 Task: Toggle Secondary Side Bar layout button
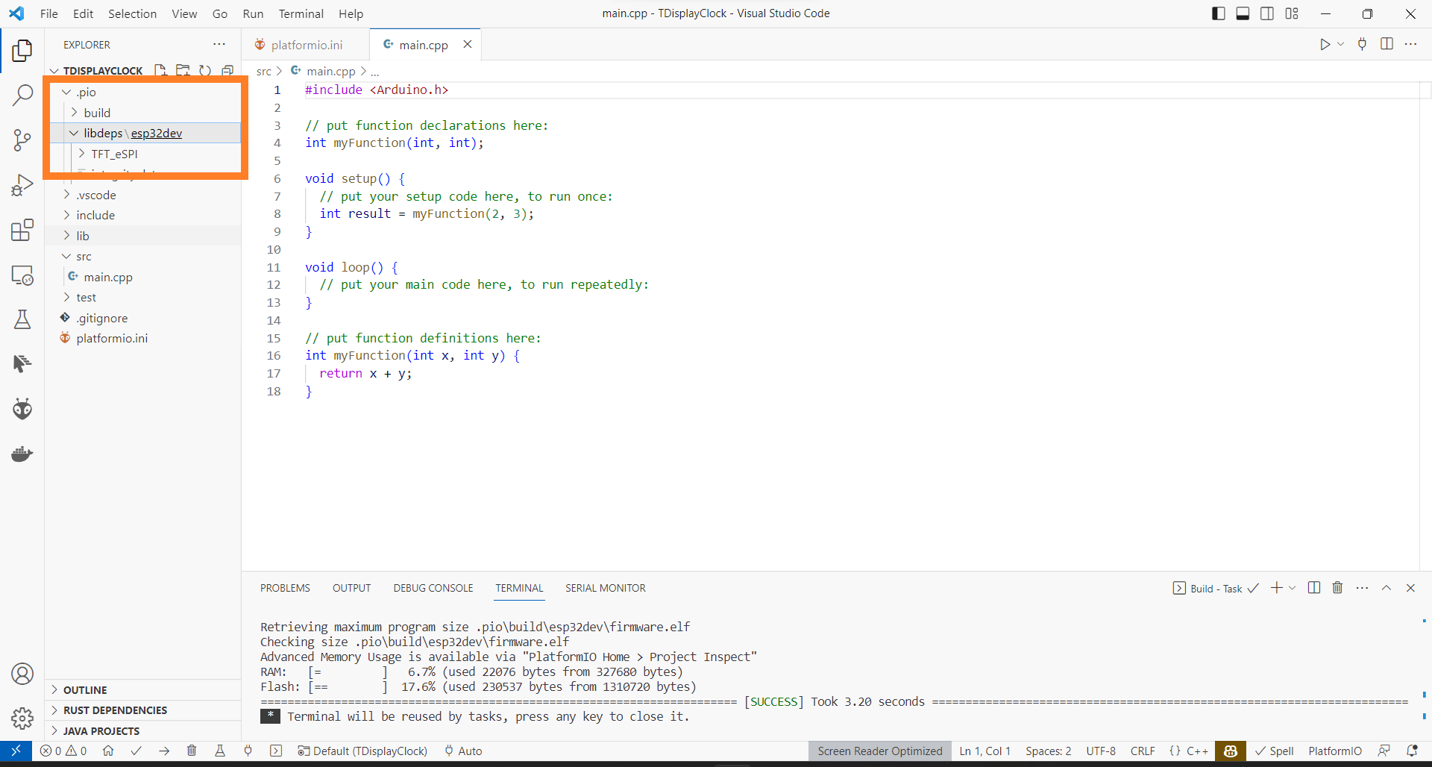pyautogui.click(x=1267, y=13)
